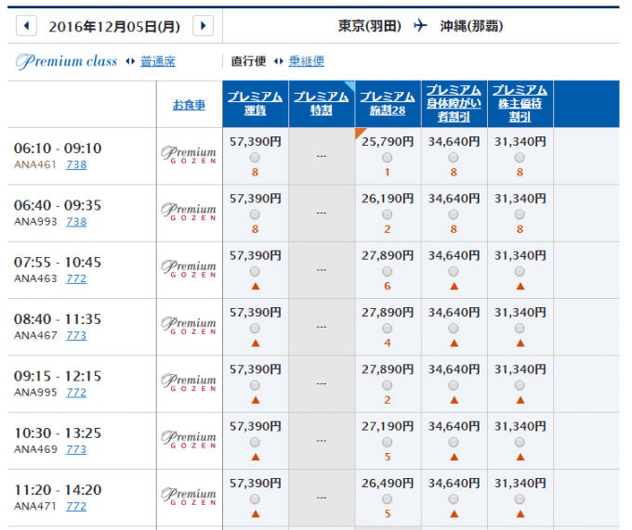The height and width of the screenshot is (530, 632).
Task: Click Premium GOZEN logo for ANA461
Action: 189,154
